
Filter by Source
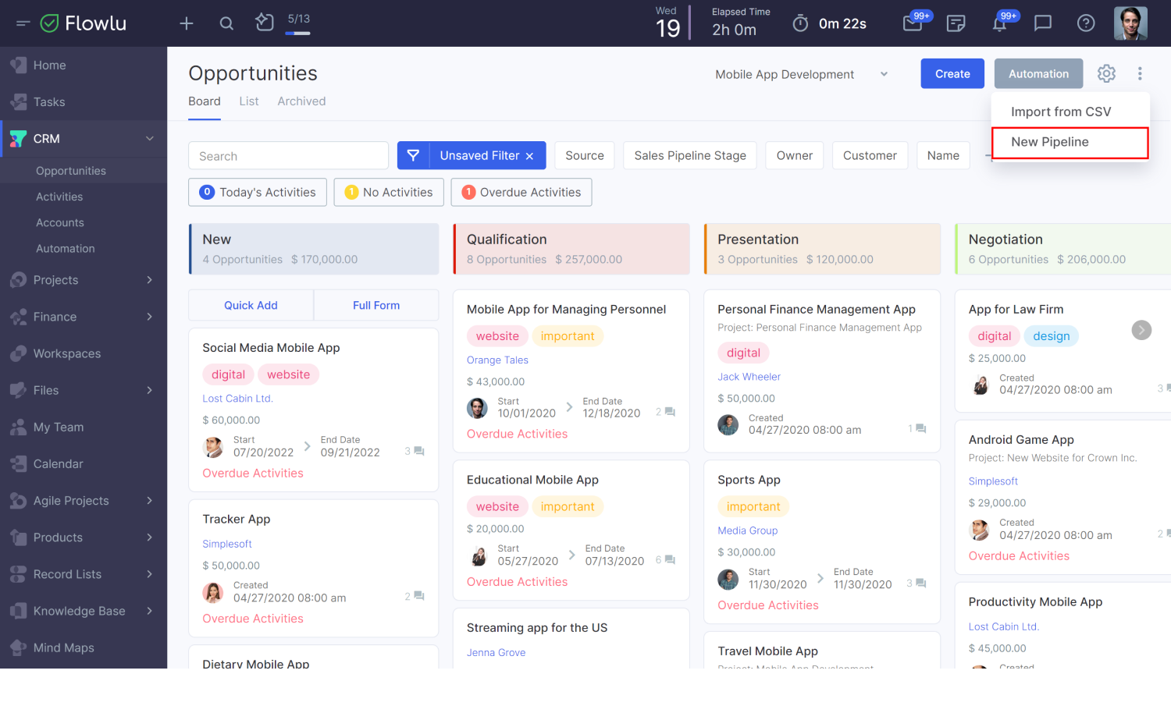tap(585, 155)
